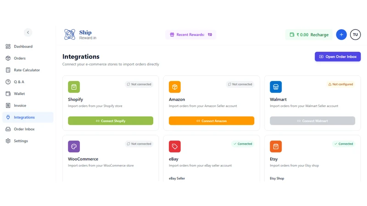Screen dimensions: 367x206
Task: Click Shopify's Not connected status badge
Action: point(139,84)
